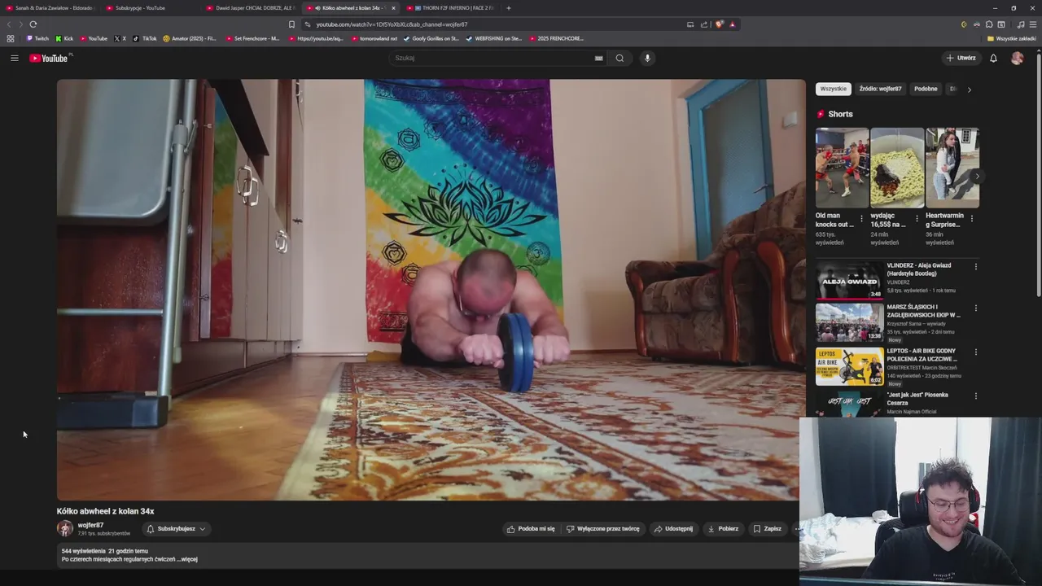
Task: Share the video with Udostępnij
Action: click(x=673, y=529)
